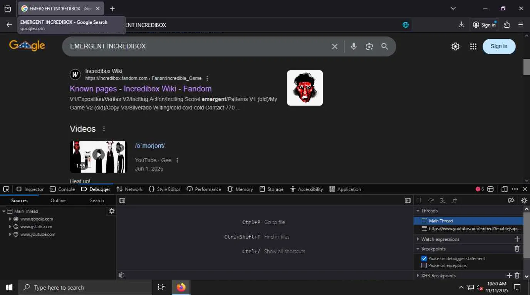Screen dimensions: 530x295
Task: Open the /əˈmərjənt/ video link
Action: point(150,146)
